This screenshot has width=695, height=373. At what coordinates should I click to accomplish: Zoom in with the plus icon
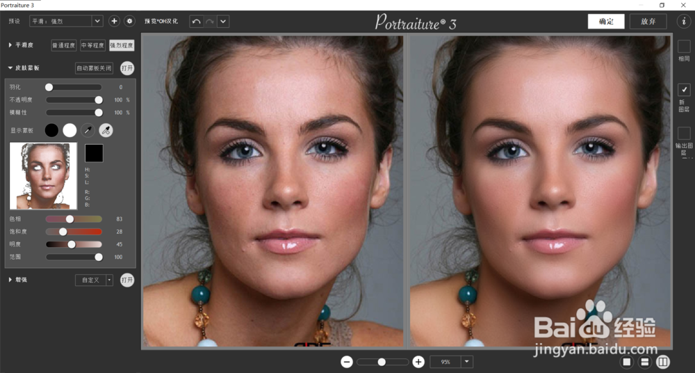point(418,362)
